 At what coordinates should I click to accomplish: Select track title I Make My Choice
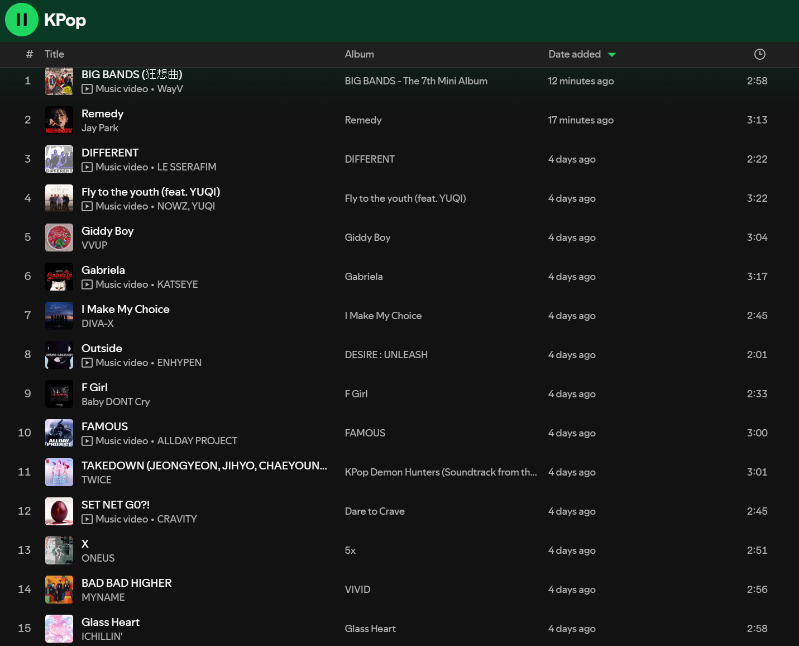pos(126,309)
